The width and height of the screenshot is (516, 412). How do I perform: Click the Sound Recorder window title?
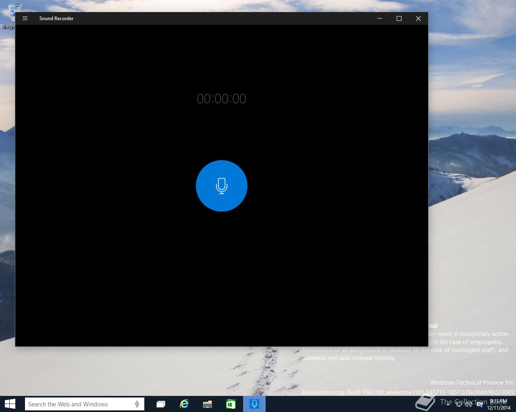pos(56,19)
